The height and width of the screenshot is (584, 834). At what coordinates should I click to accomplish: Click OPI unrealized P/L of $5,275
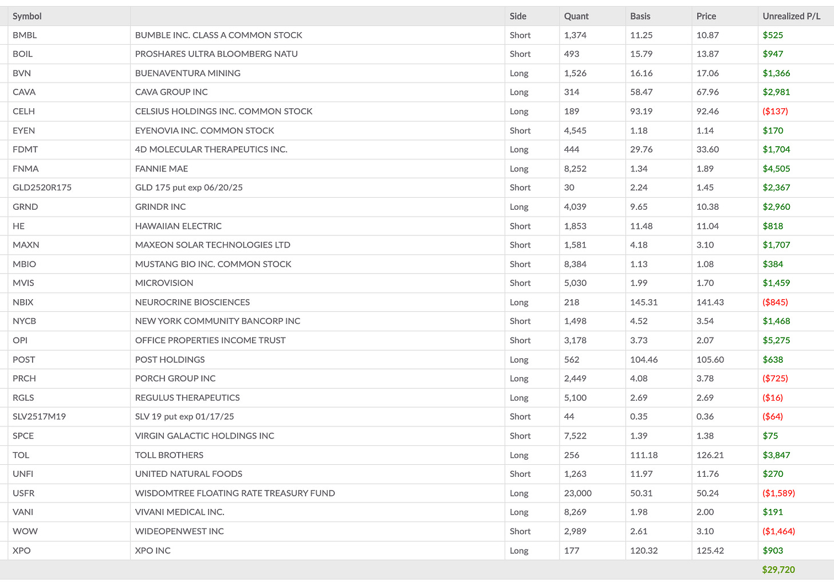(776, 340)
